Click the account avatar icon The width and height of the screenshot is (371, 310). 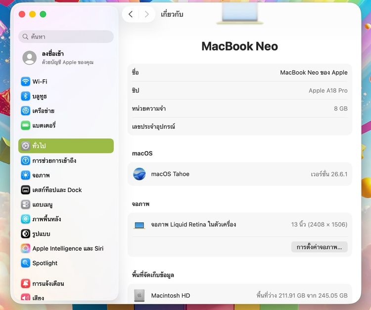pos(29,57)
